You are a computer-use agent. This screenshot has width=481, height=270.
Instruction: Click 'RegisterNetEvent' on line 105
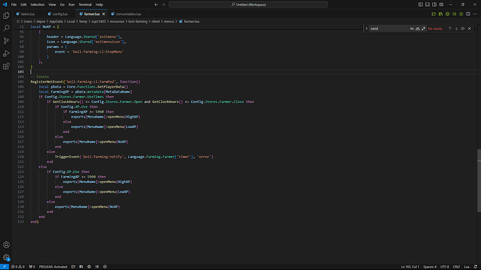point(47,81)
